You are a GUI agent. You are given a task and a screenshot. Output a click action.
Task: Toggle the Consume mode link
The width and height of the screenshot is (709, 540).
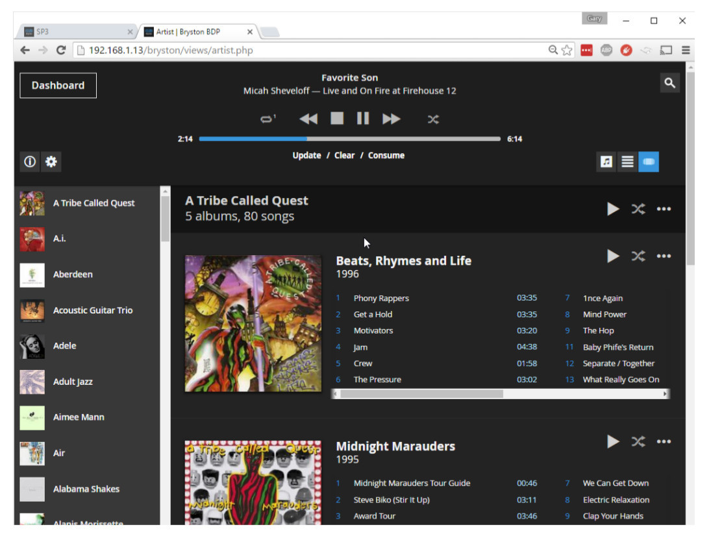click(386, 155)
